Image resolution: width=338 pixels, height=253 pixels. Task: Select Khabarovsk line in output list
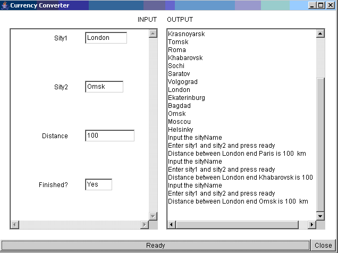pos(185,58)
